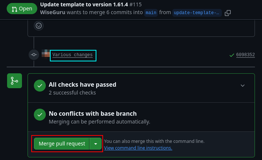This screenshot has height=160, width=262.
Task: Click the commit node icon in timeline
Action: (34, 55)
